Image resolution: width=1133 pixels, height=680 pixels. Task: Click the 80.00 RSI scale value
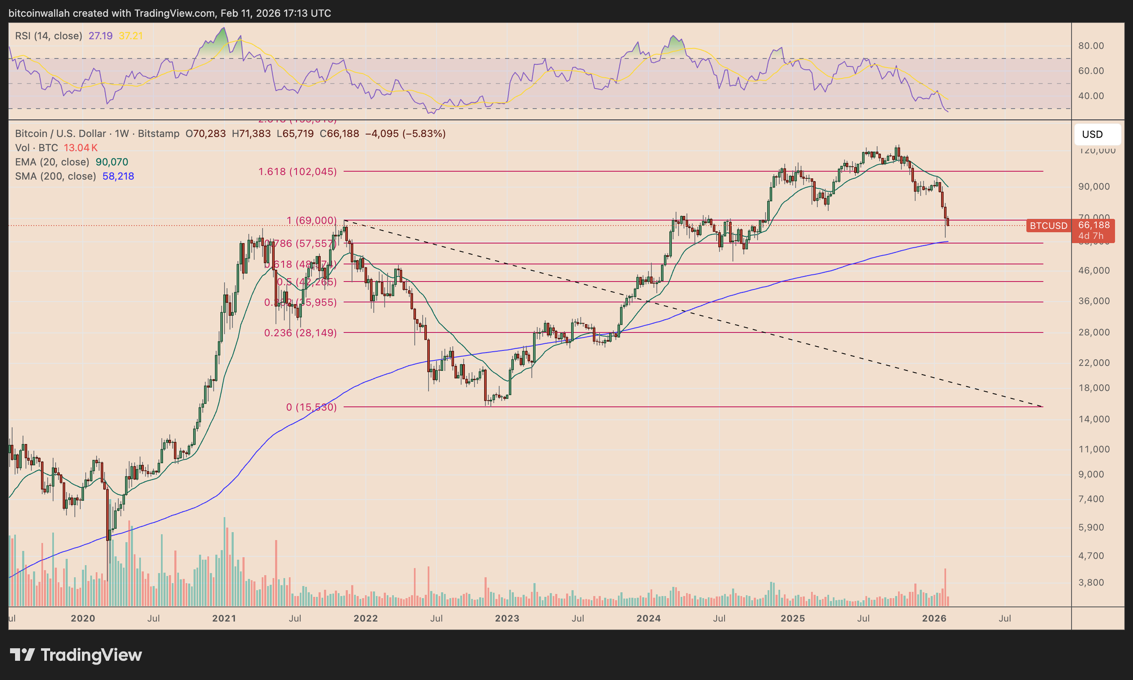pos(1091,46)
